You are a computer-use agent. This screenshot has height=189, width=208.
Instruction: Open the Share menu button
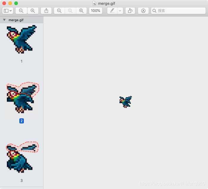click(46, 11)
